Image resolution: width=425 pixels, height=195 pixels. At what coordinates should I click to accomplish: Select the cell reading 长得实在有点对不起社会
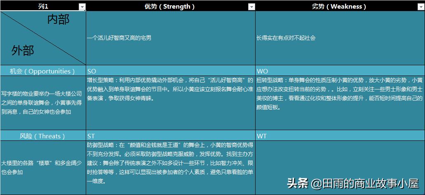[340, 38]
